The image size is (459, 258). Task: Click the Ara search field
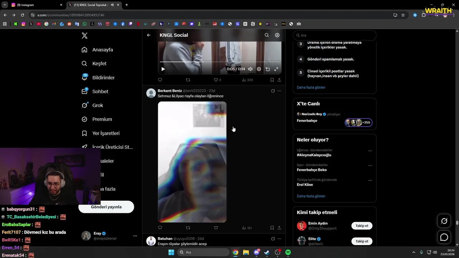[335, 35]
